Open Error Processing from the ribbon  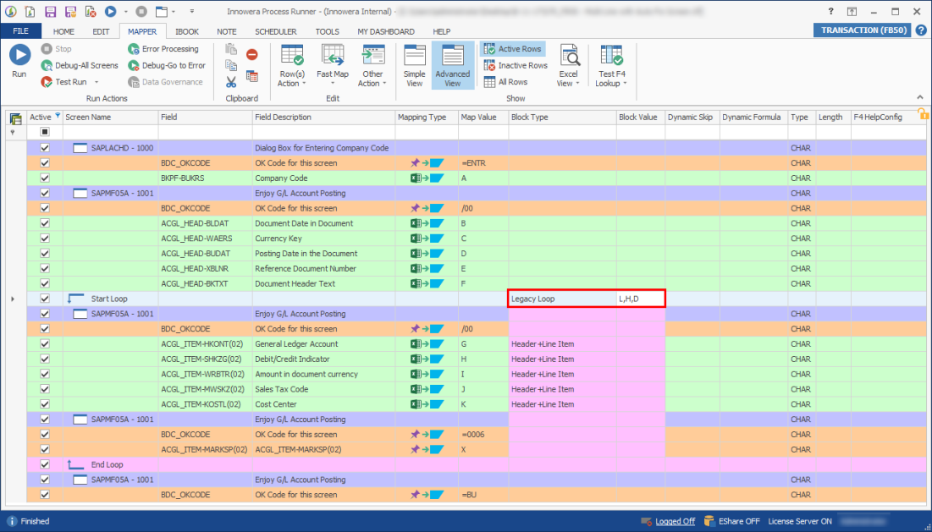click(x=134, y=49)
